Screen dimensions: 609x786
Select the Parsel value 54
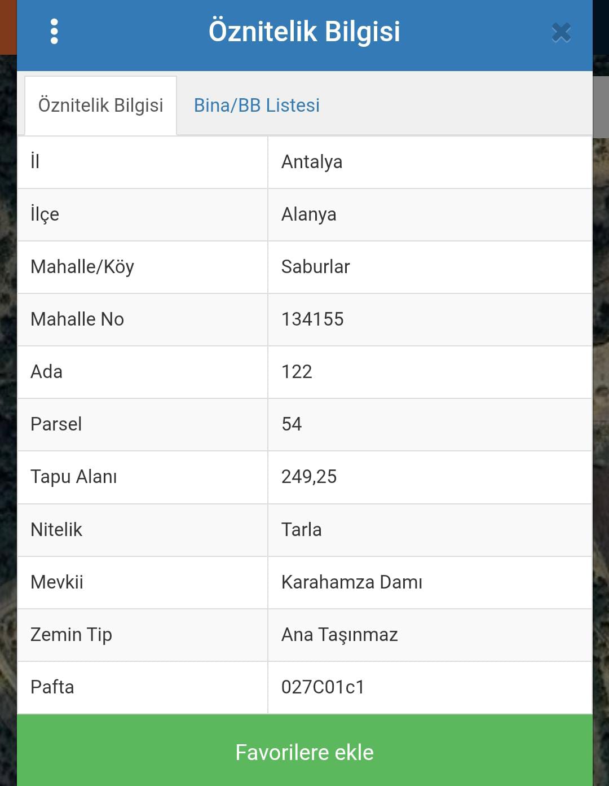[292, 424]
